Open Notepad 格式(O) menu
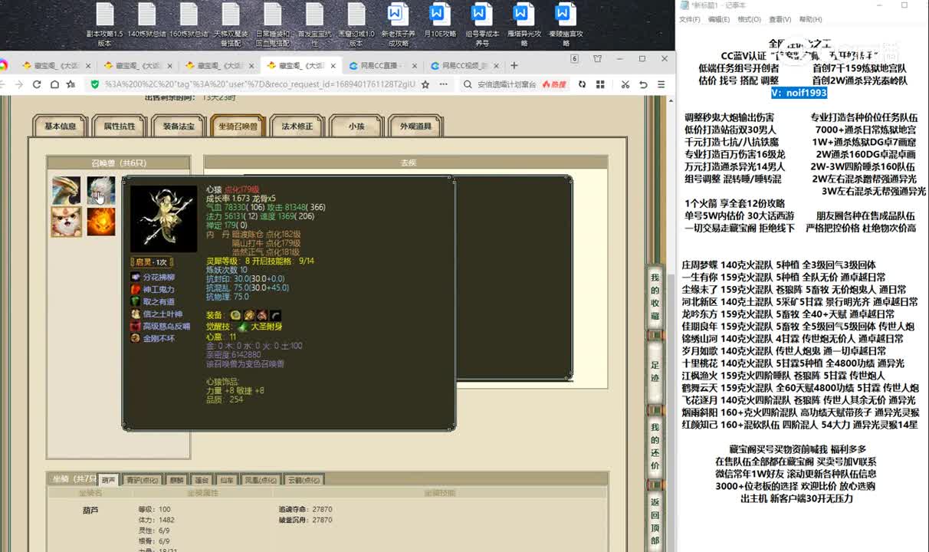This screenshot has height=552, width=929. pos(750,19)
